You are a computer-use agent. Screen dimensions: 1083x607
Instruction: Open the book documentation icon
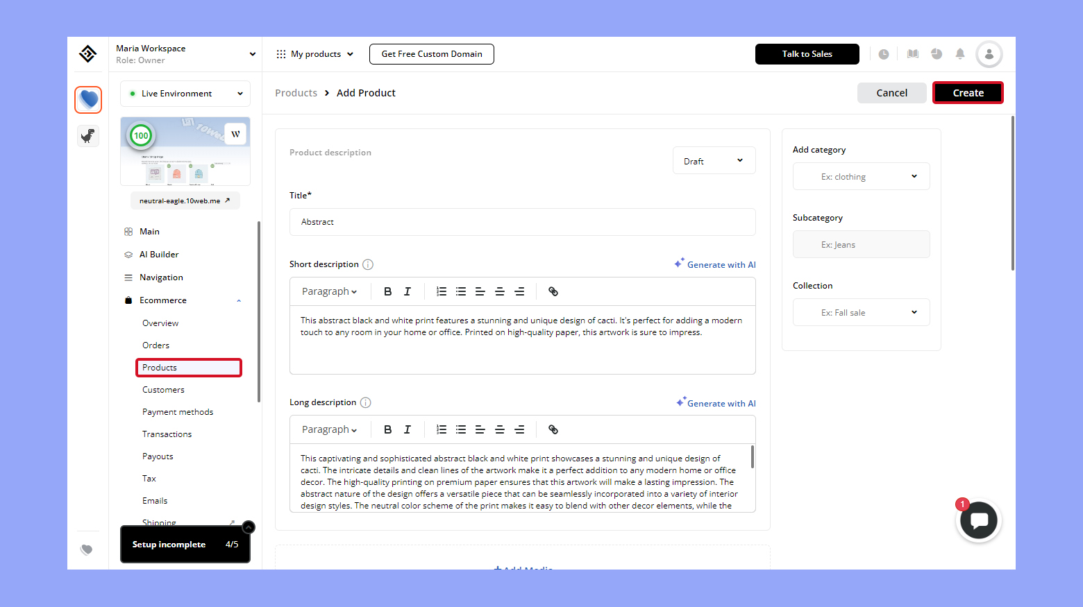913,54
